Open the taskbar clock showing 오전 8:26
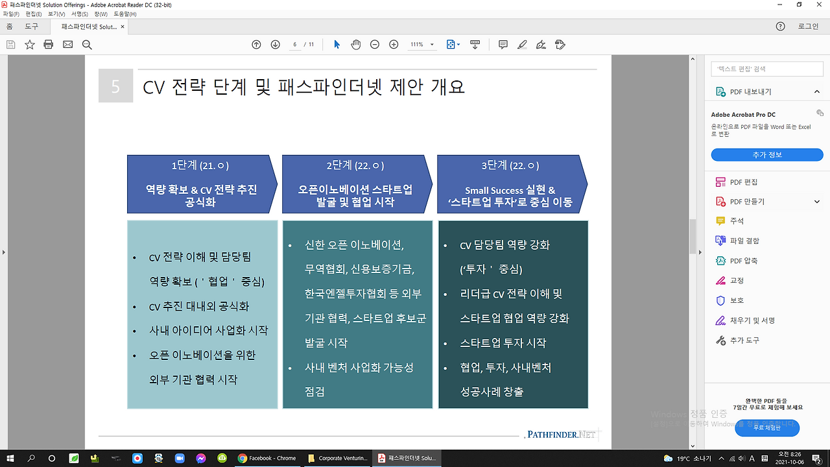Screen dimensions: 830x467 [790, 458]
